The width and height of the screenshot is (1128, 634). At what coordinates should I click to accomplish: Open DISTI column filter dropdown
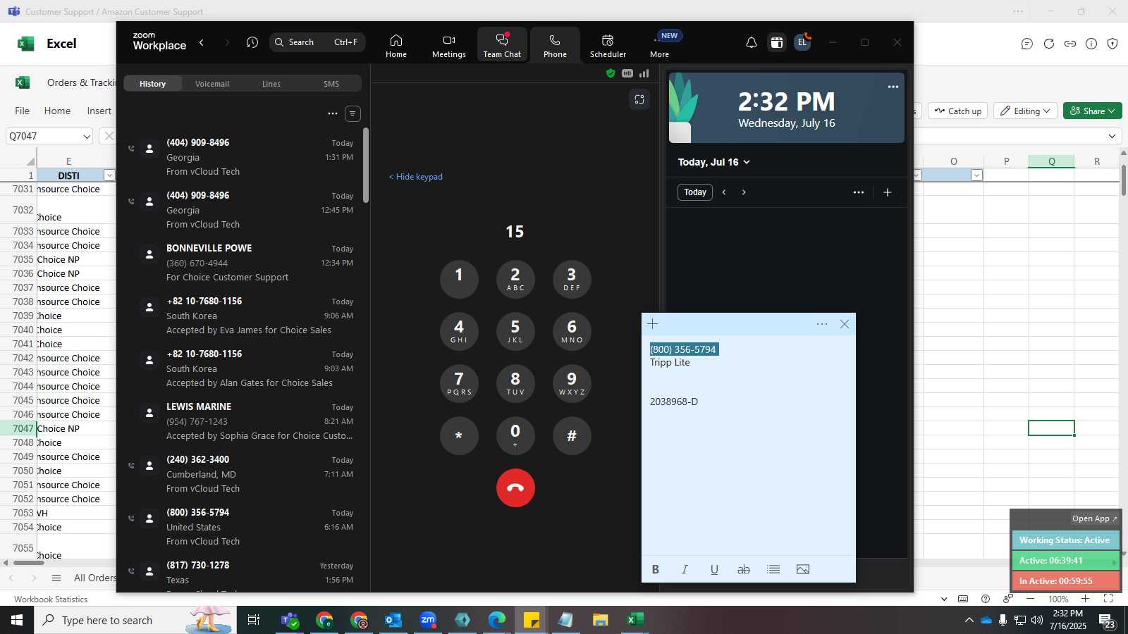[x=109, y=175]
